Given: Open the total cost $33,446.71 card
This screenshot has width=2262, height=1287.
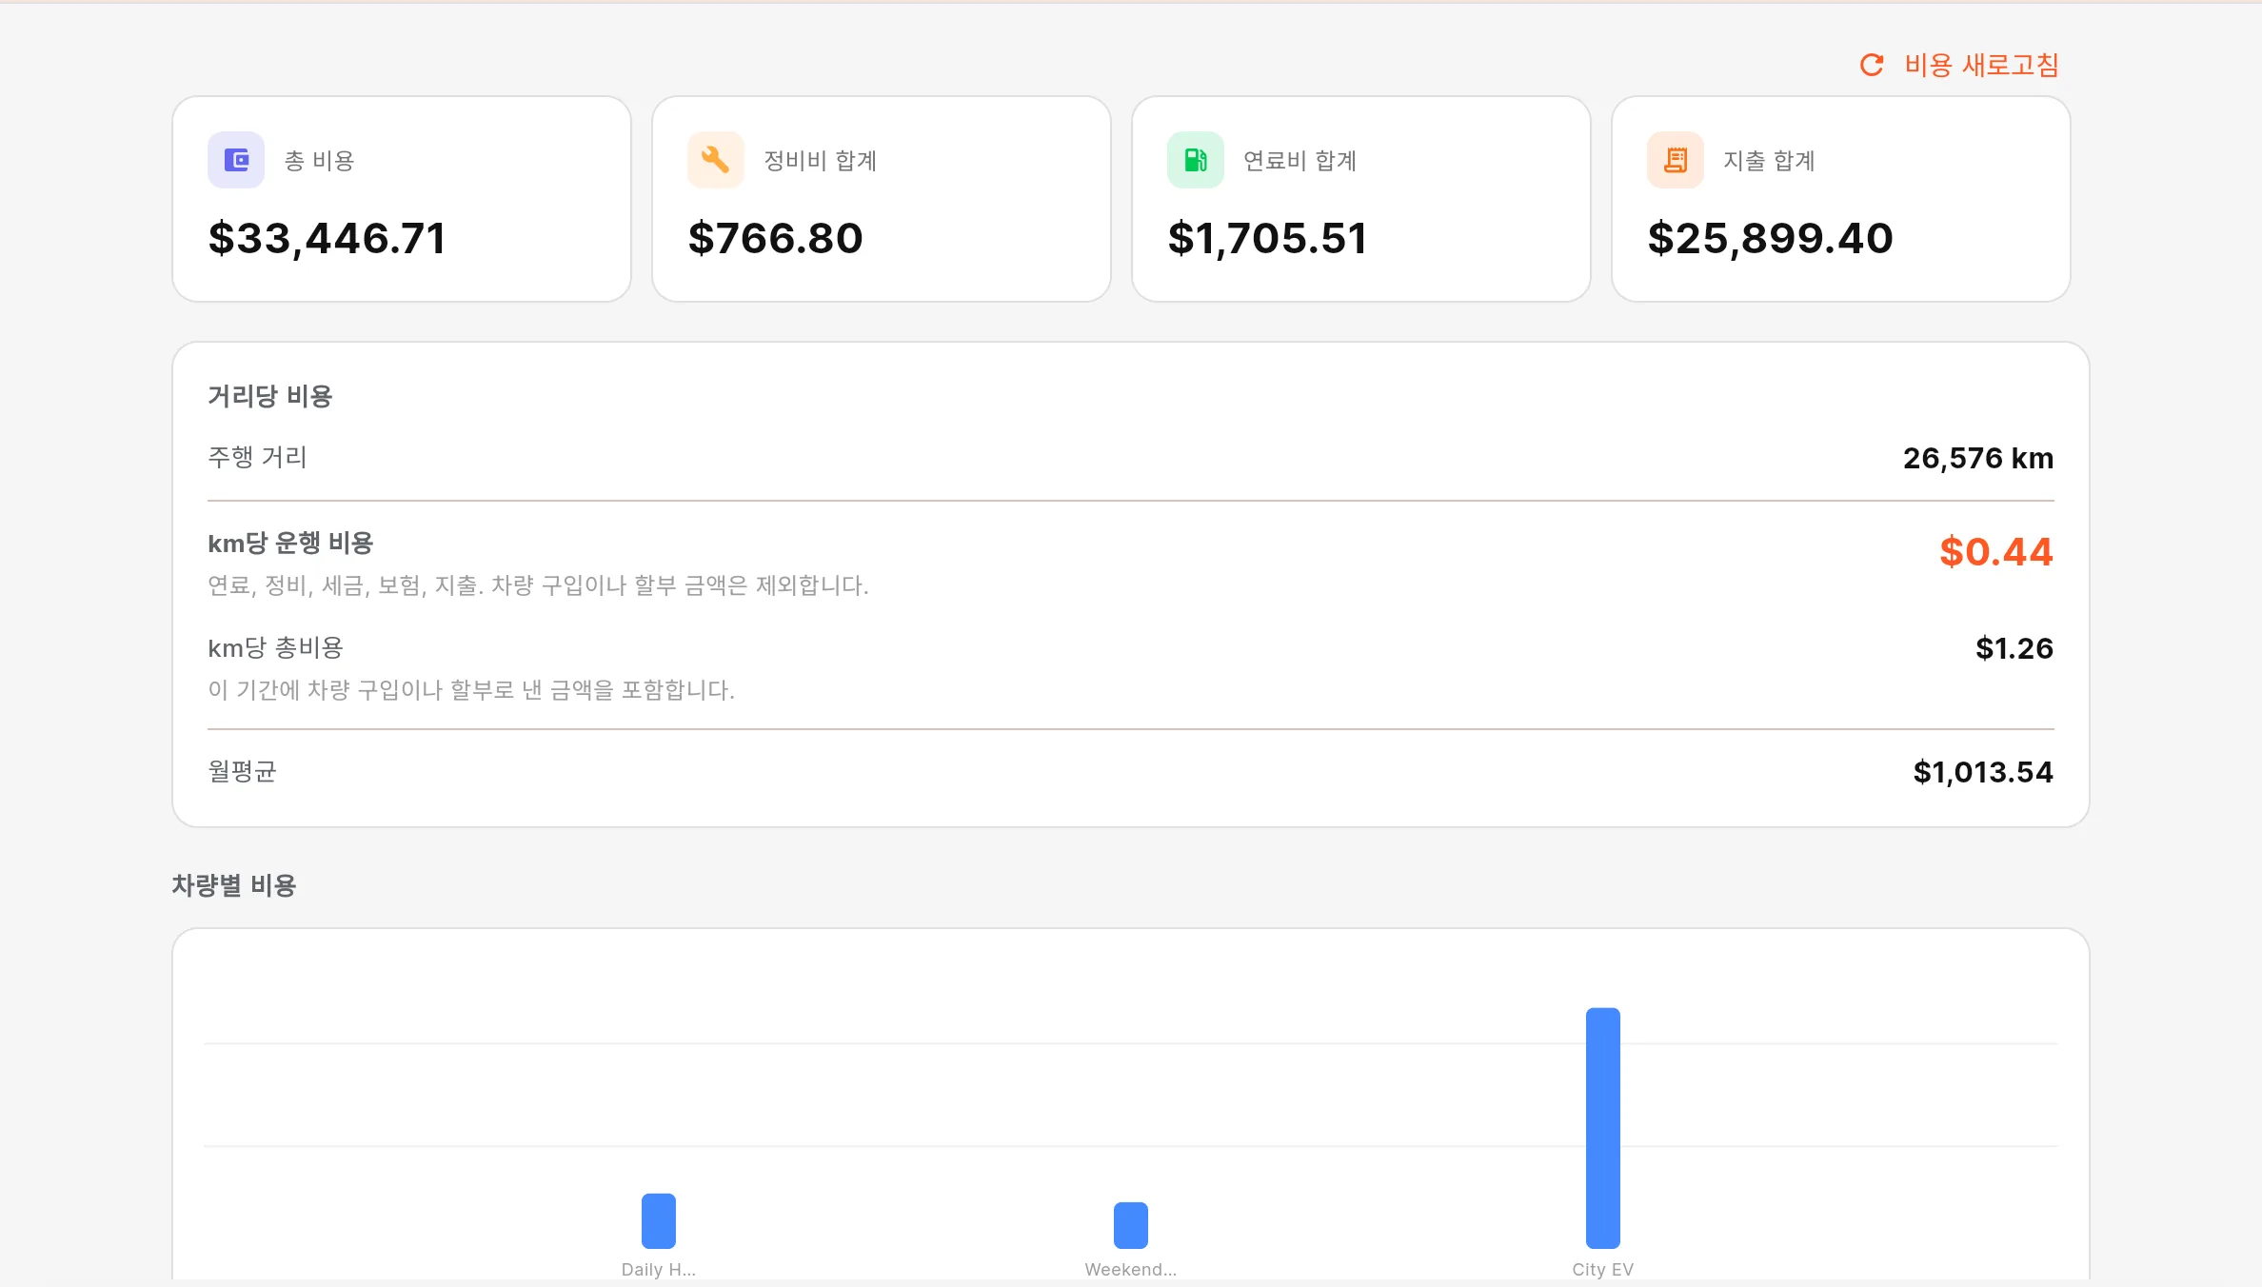Looking at the screenshot, I should 402,199.
